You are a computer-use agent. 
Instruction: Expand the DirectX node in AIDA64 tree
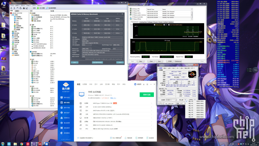click(x=11, y=44)
